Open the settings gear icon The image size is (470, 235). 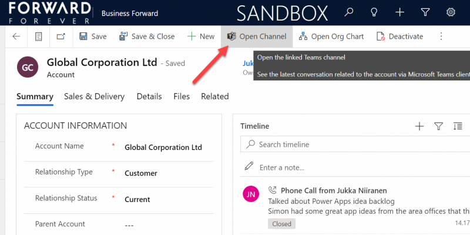451,12
